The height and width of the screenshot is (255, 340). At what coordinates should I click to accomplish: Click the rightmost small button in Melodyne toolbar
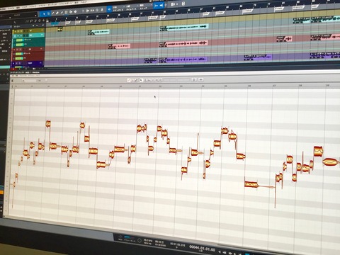tap(201, 79)
